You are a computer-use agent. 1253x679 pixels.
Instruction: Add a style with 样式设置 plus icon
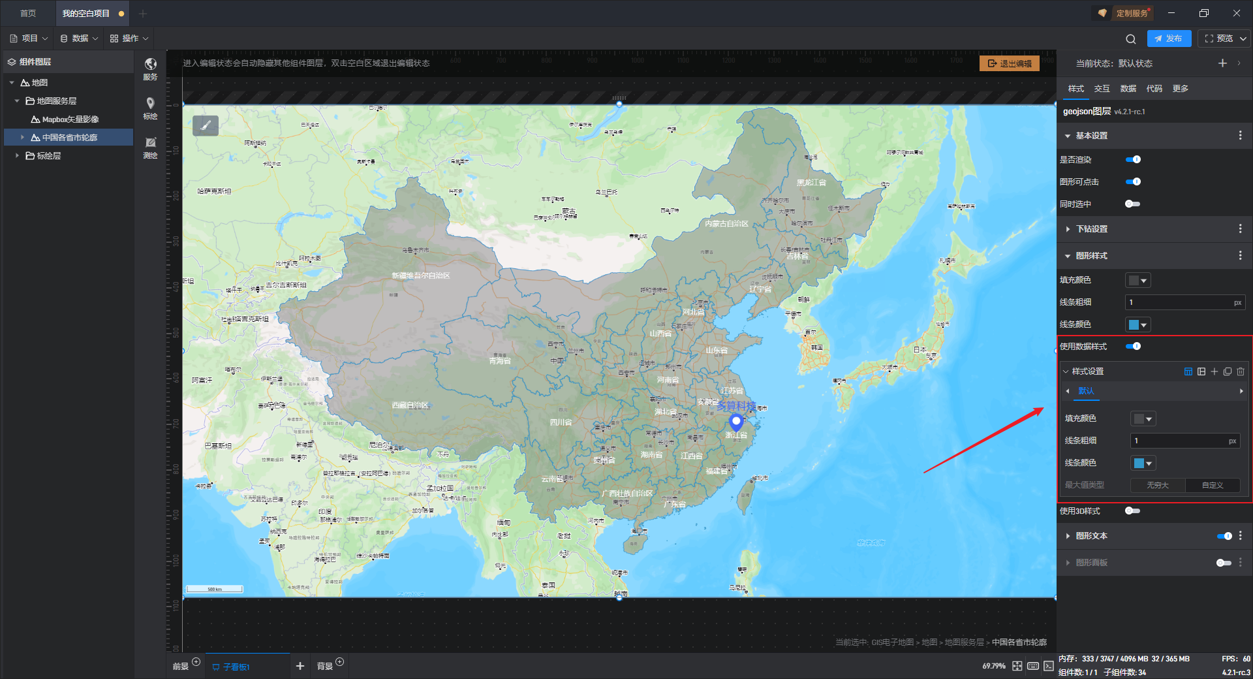[1214, 371]
